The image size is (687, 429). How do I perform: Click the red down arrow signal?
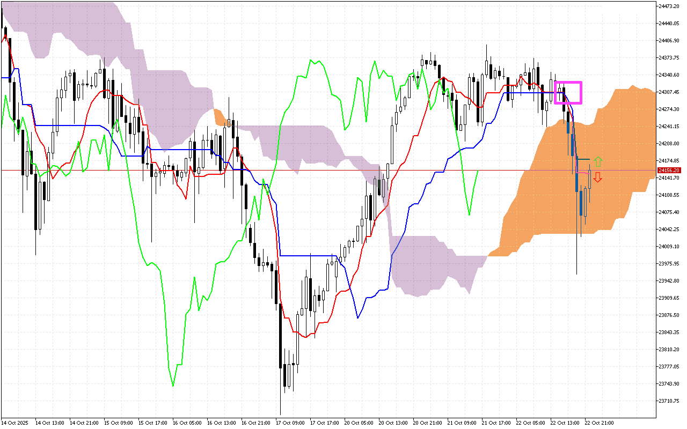click(x=597, y=177)
